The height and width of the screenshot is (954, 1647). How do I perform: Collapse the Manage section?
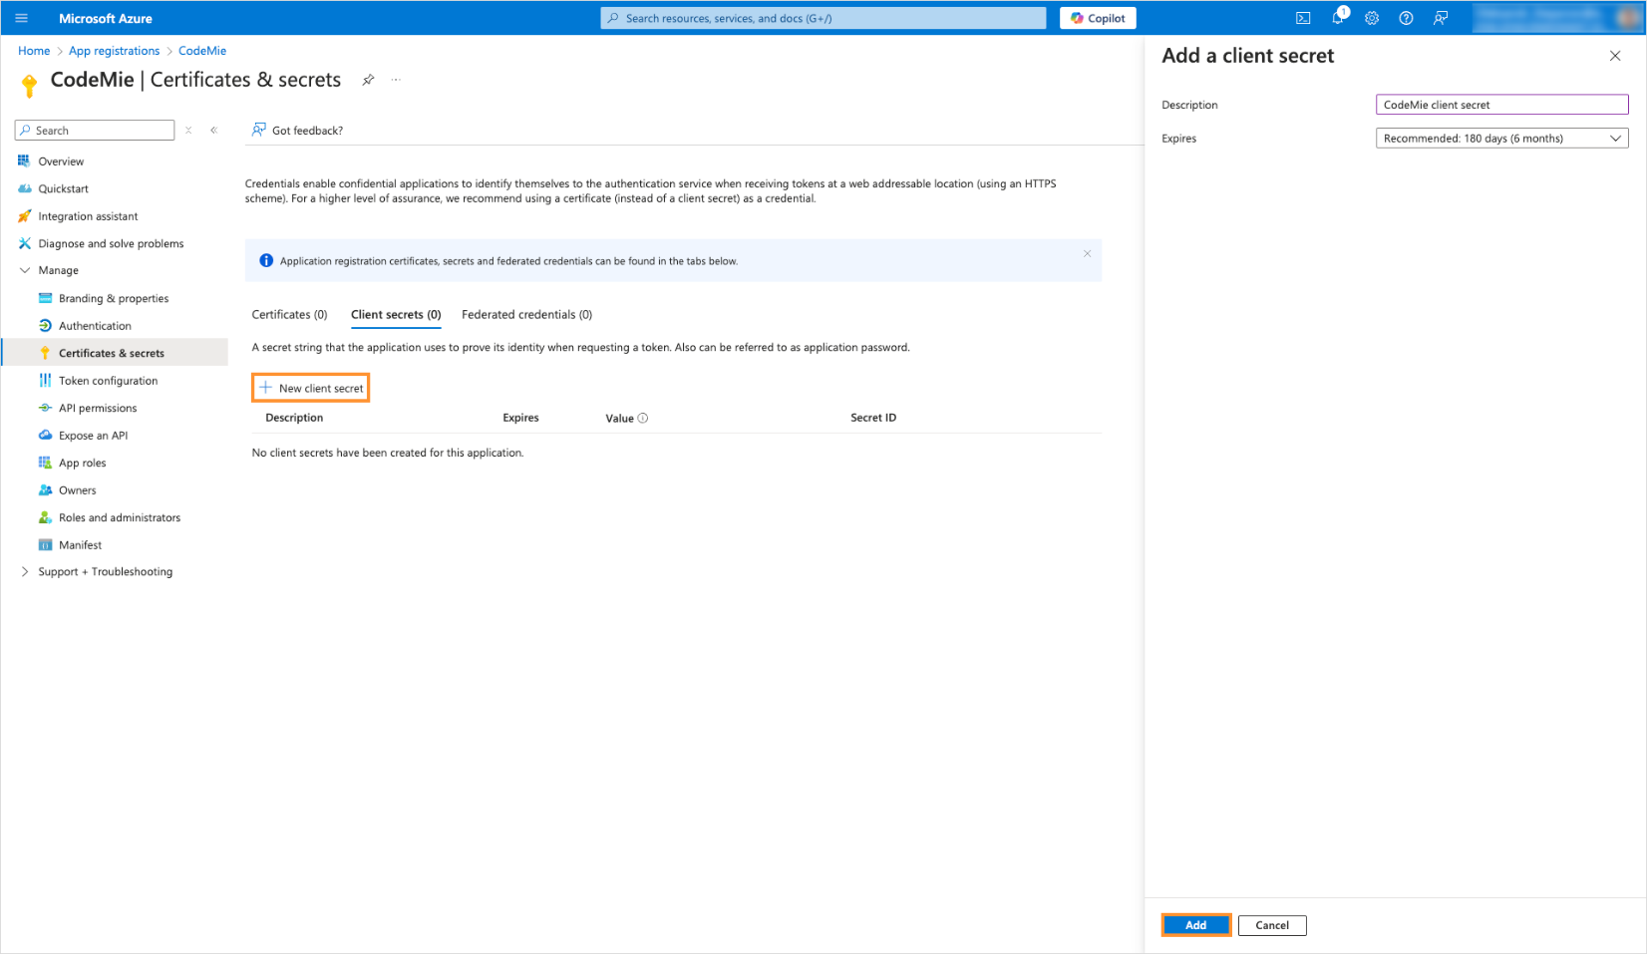pos(25,270)
